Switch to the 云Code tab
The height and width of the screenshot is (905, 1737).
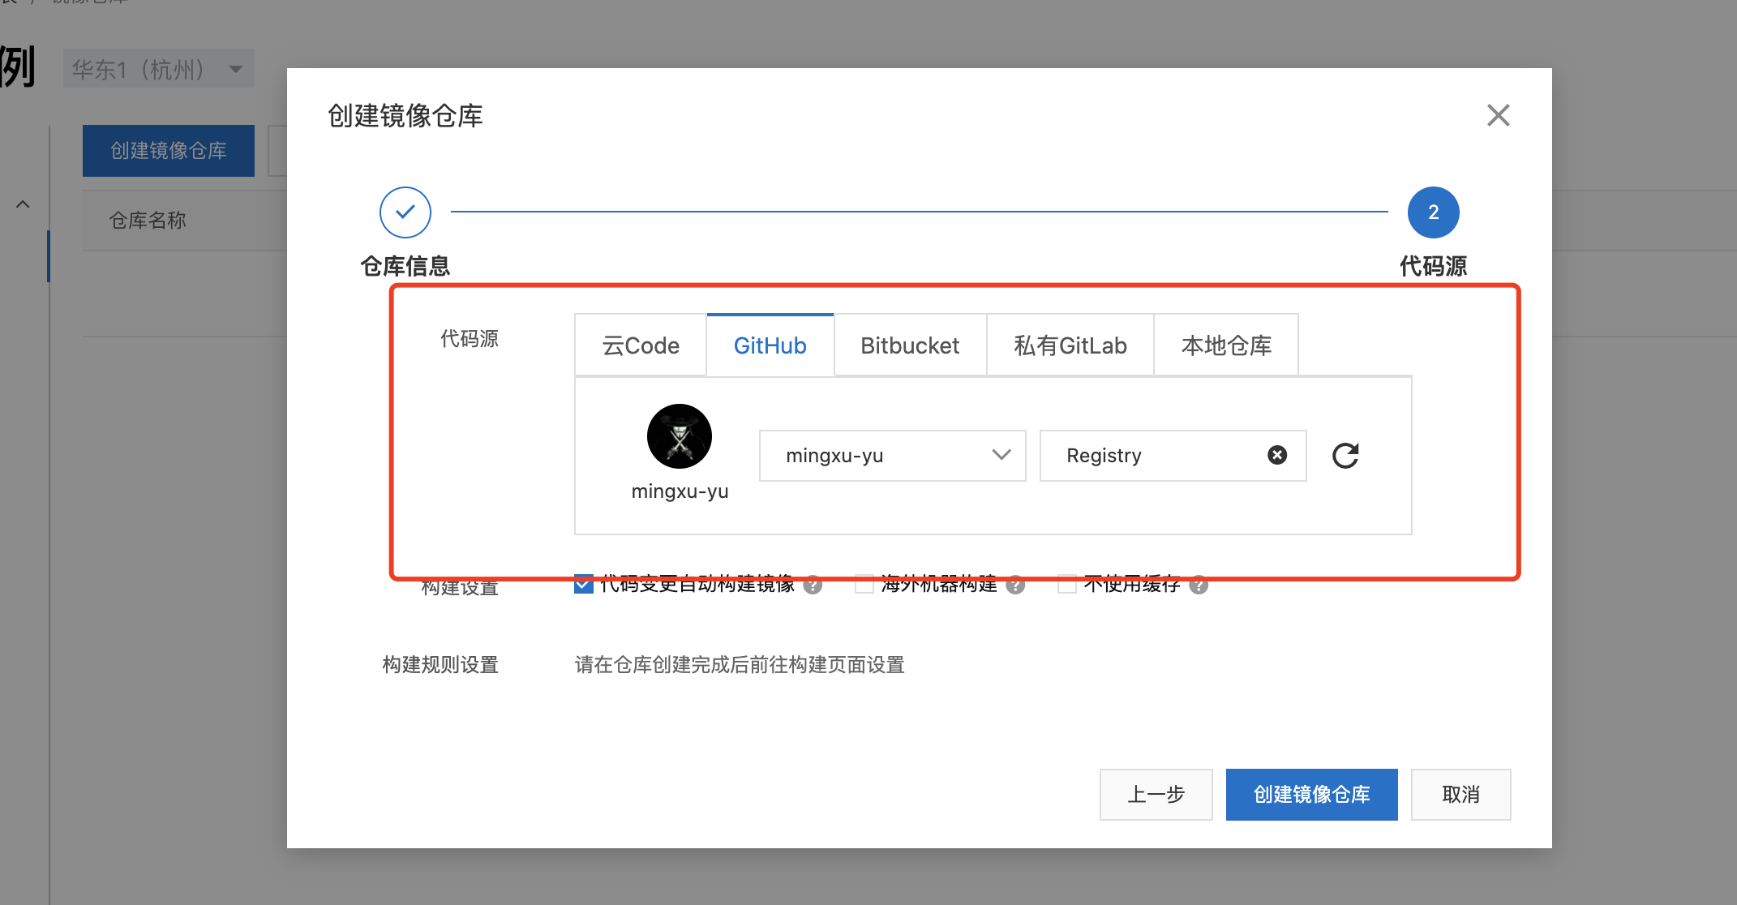(641, 345)
